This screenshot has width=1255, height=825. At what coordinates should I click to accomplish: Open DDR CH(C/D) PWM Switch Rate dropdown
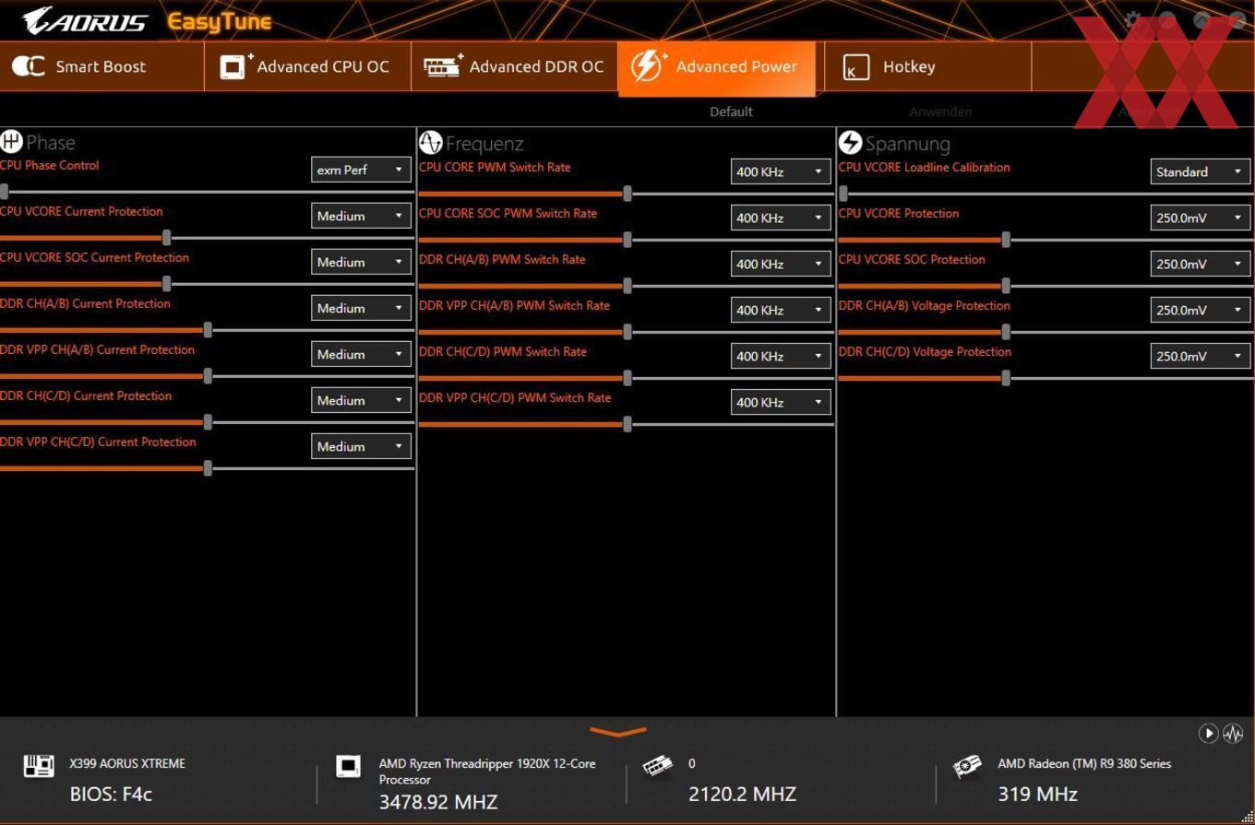click(x=781, y=356)
